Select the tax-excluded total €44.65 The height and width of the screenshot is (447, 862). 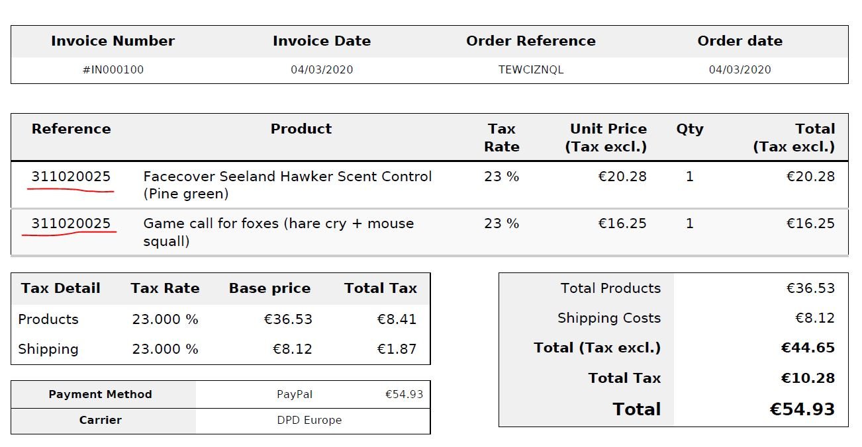click(x=808, y=348)
